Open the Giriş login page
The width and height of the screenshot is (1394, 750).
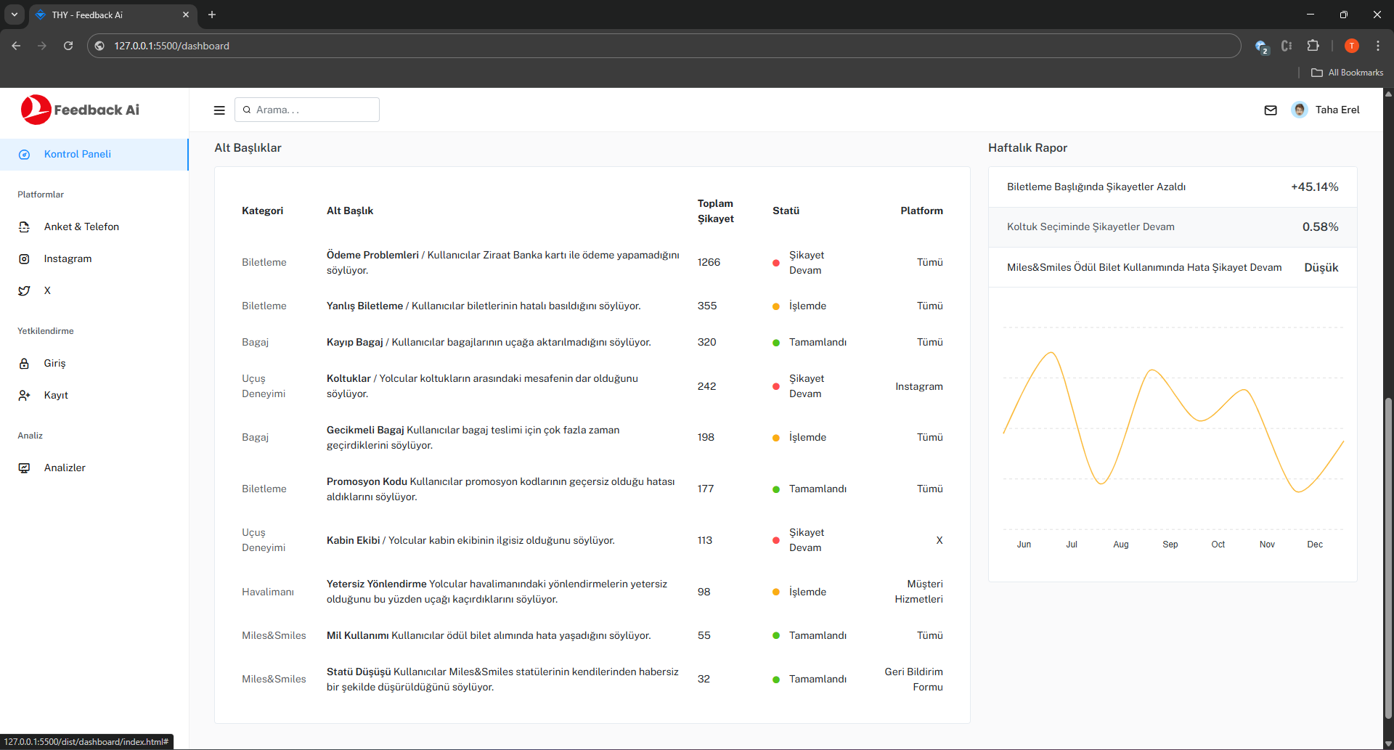(94, 364)
